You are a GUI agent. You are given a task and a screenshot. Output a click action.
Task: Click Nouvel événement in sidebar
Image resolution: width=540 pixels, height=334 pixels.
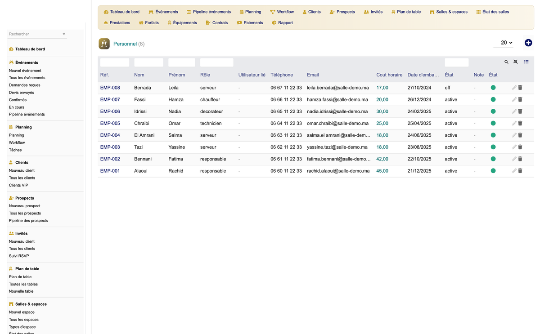pyautogui.click(x=25, y=71)
